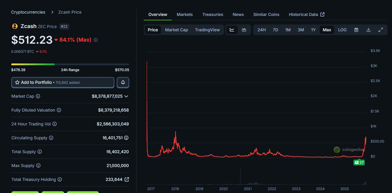
Task: Switch chart to Price view
Action: 153,30
